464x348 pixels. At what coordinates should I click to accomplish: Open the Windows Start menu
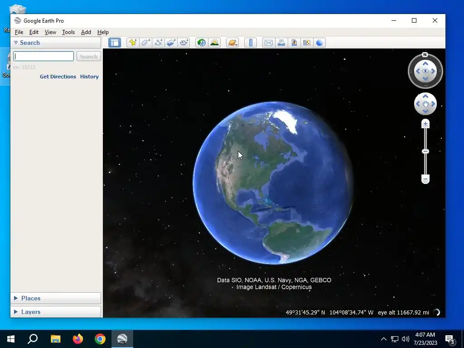point(11,339)
